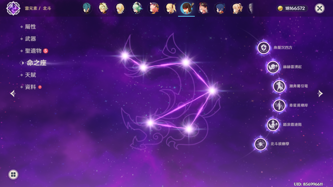Select the bottom-right constellation star
The height and width of the screenshot is (187, 333).
[189, 129]
